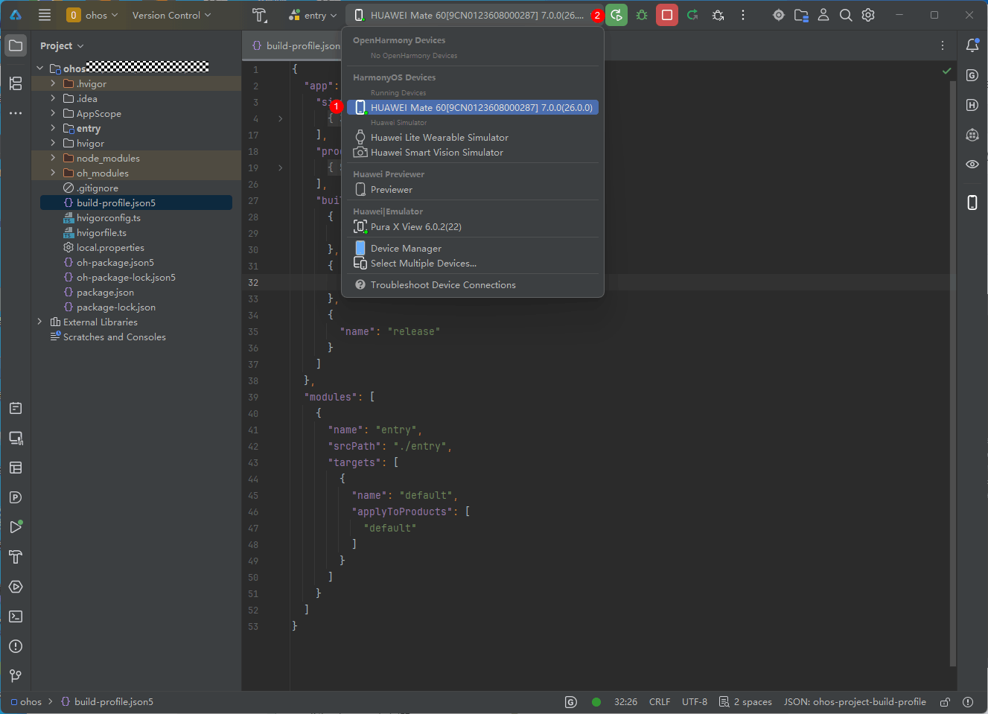Open Project Structure folder icon in toolbar
Image resolution: width=988 pixels, height=714 pixels.
click(x=801, y=15)
